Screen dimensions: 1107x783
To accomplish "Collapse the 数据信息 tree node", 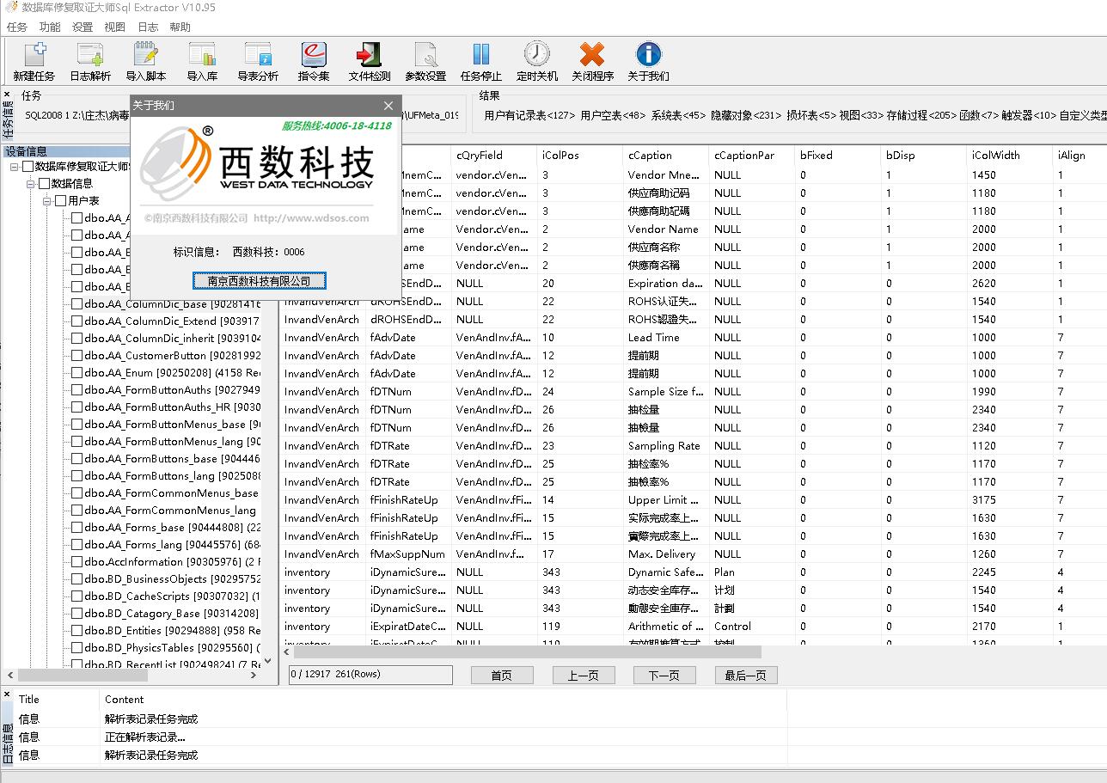I will pos(30,184).
